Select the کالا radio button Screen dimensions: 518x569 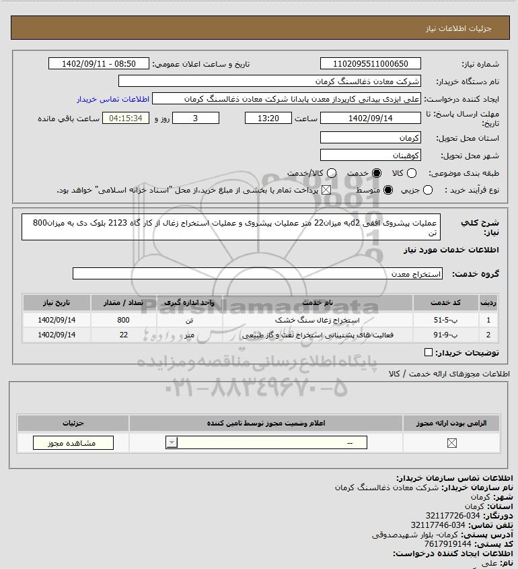pos(412,174)
